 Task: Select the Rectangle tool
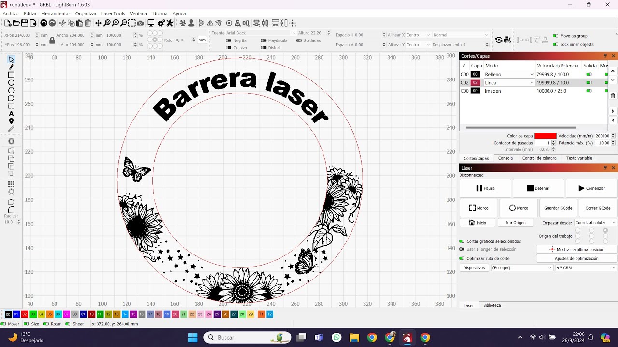pos(11,75)
